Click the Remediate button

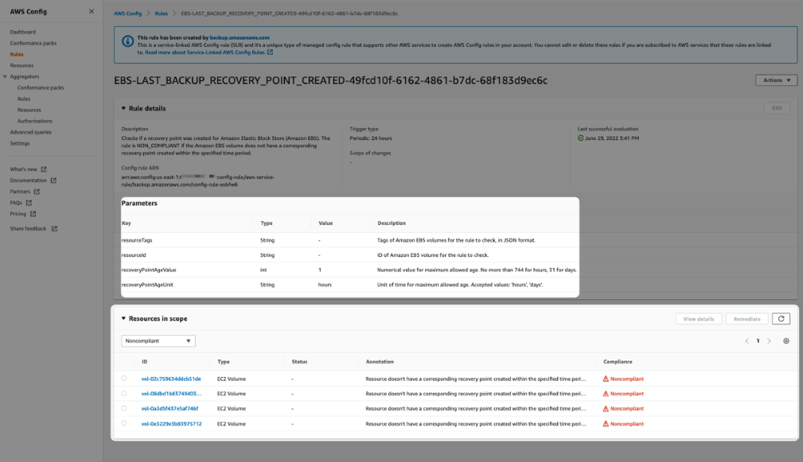(747, 318)
